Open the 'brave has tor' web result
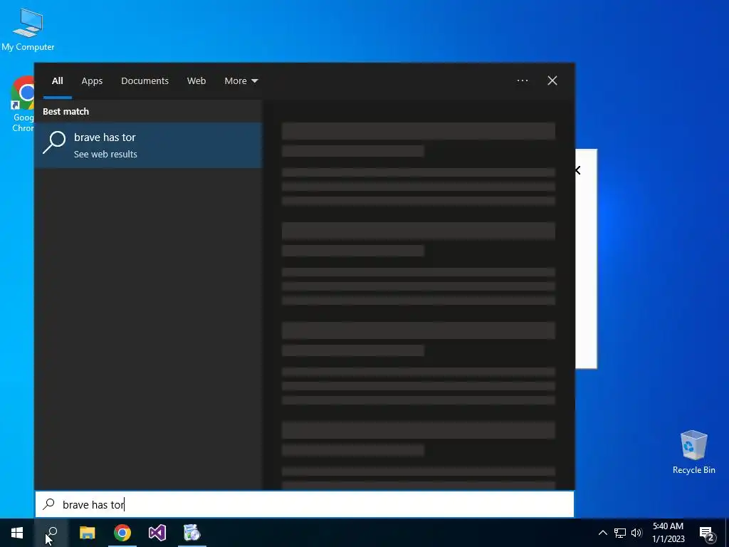Image resolution: width=729 pixels, height=547 pixels. 148,145
